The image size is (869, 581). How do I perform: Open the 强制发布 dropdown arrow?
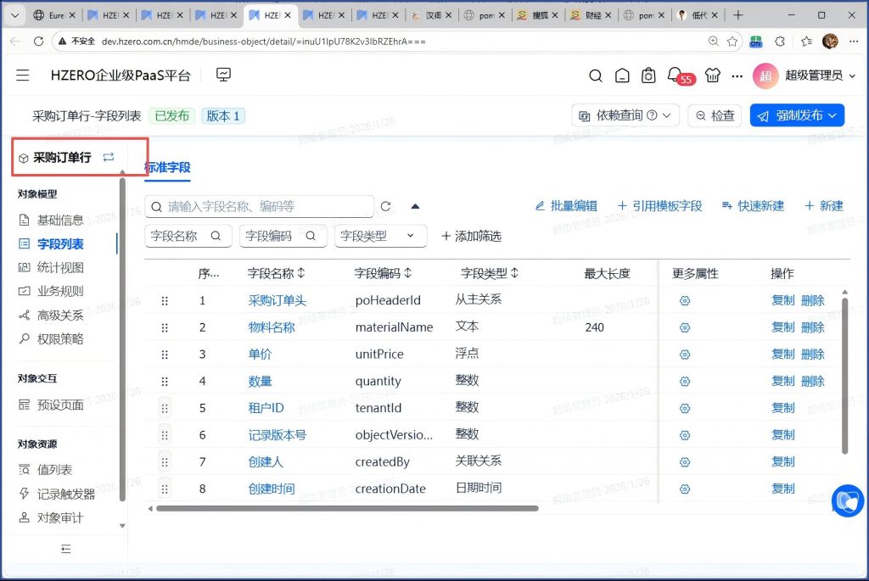[832, 115]
